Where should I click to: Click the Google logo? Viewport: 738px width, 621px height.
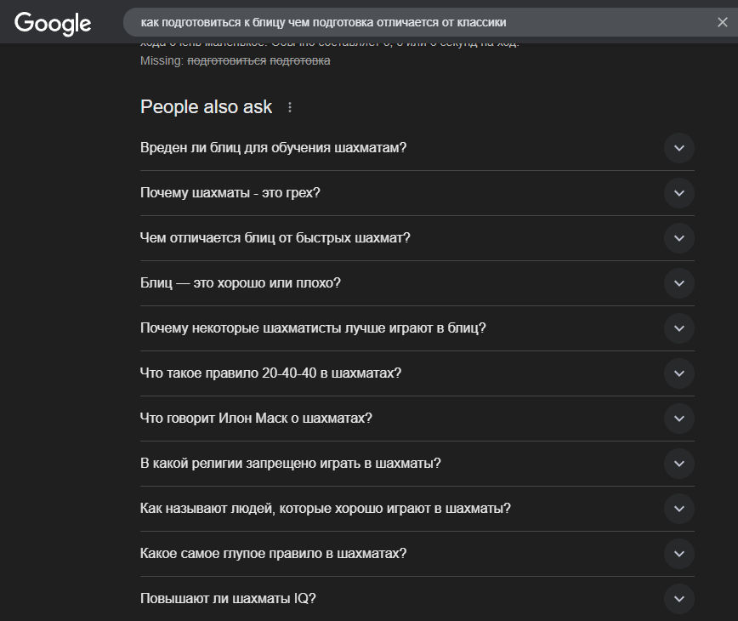pyautogui.click(x=53, y=23)
